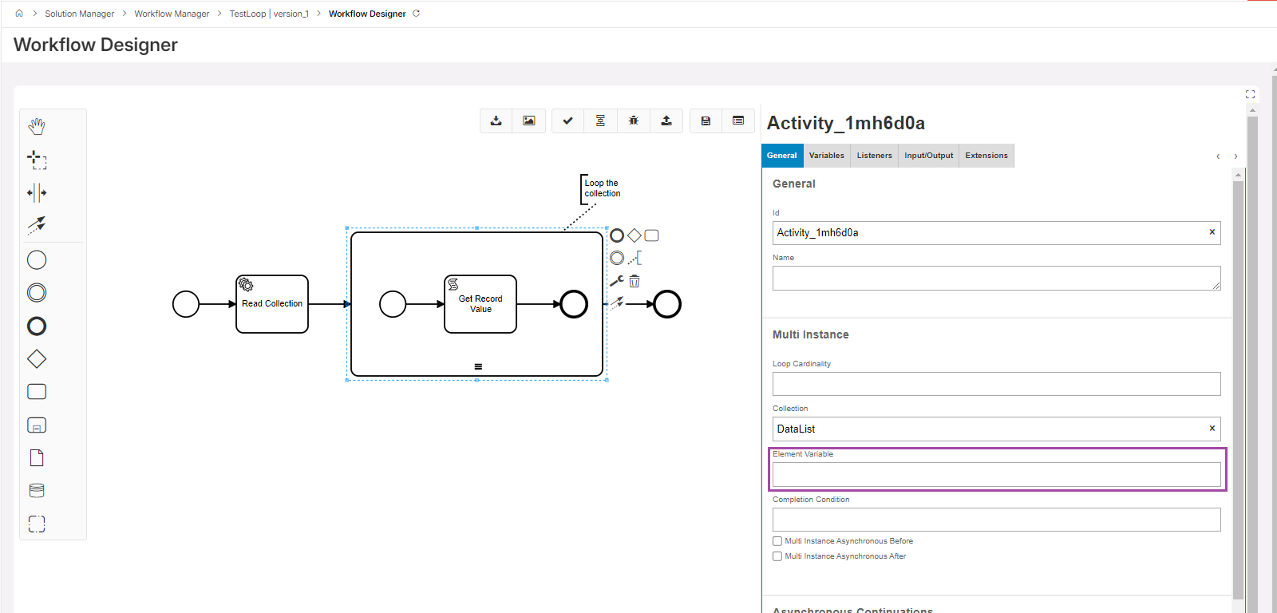
Task: Open TestLoop version_1 breadcrumb link
Action: [x=269, y=14]
